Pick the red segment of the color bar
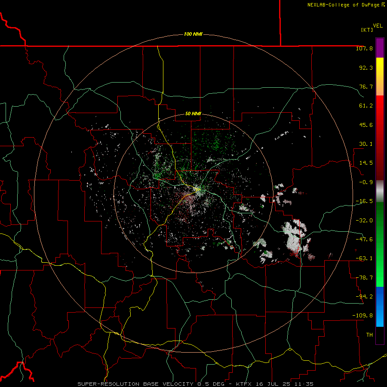The height and width of the screenshot is (387, 387). pos(380,138)
